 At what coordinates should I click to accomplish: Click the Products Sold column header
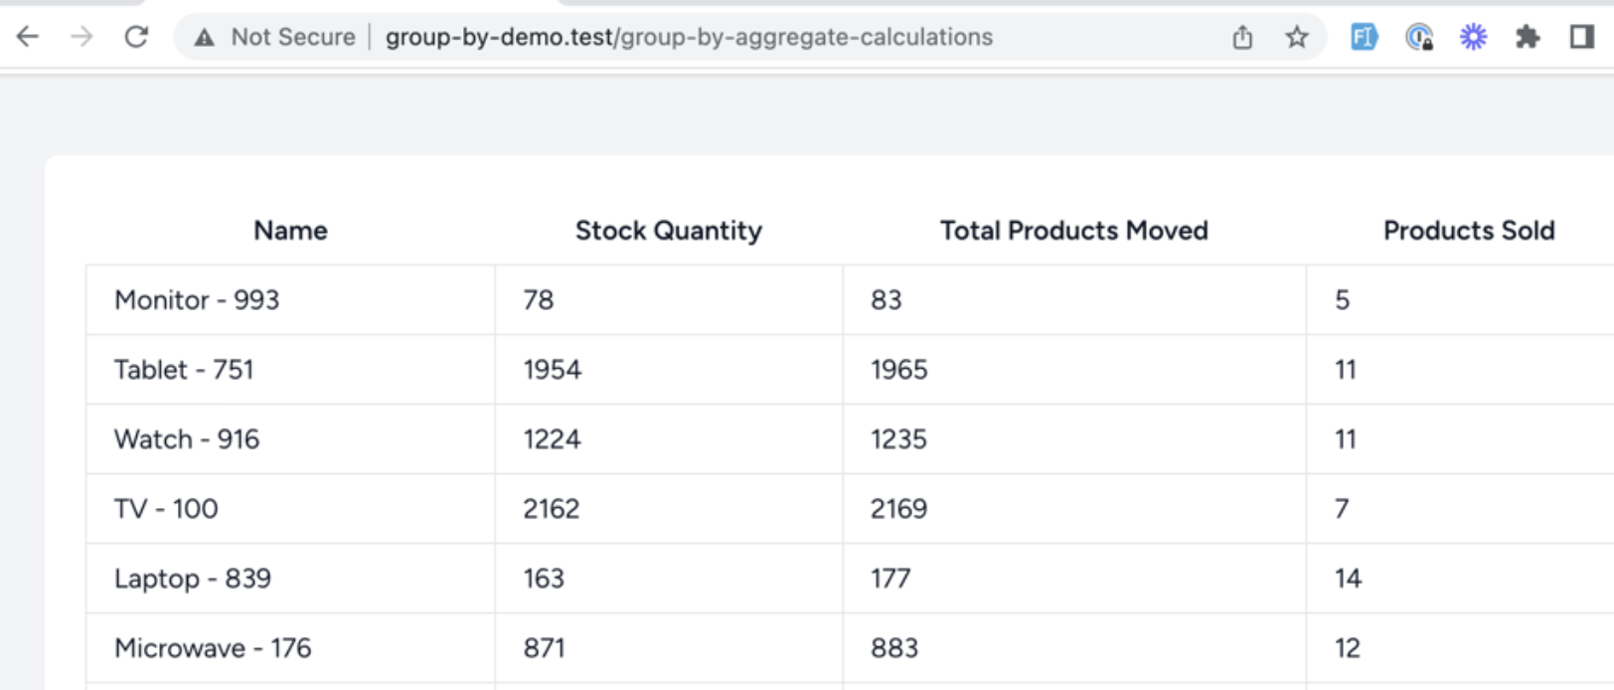(1469, 231)
